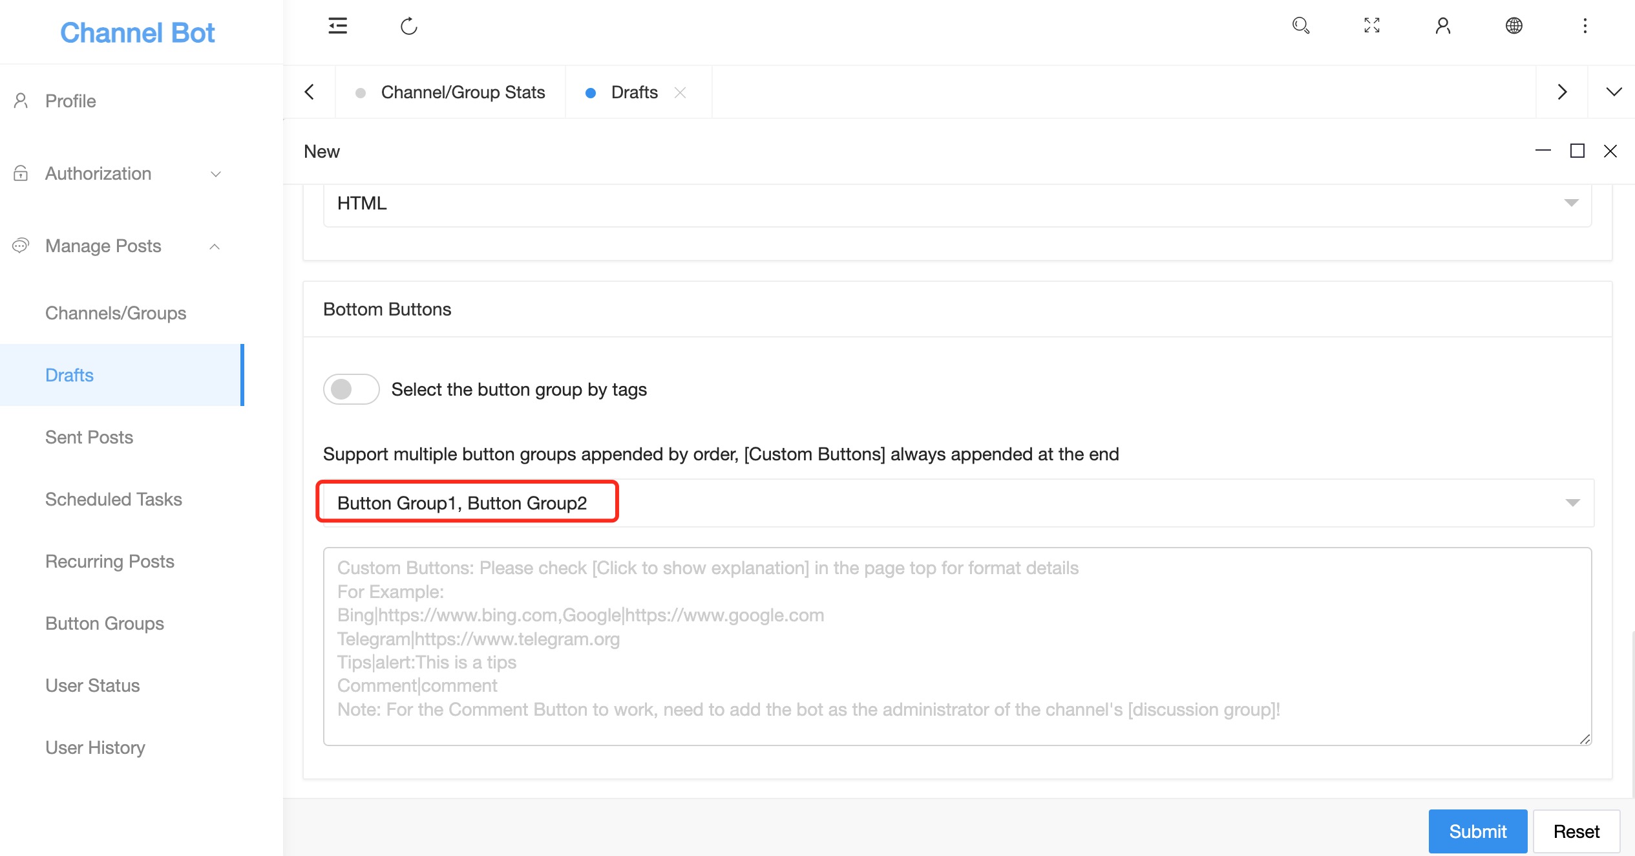1635x856 pixels.
Task: Open Drafts in sidebar
Action: click(122, 375)
